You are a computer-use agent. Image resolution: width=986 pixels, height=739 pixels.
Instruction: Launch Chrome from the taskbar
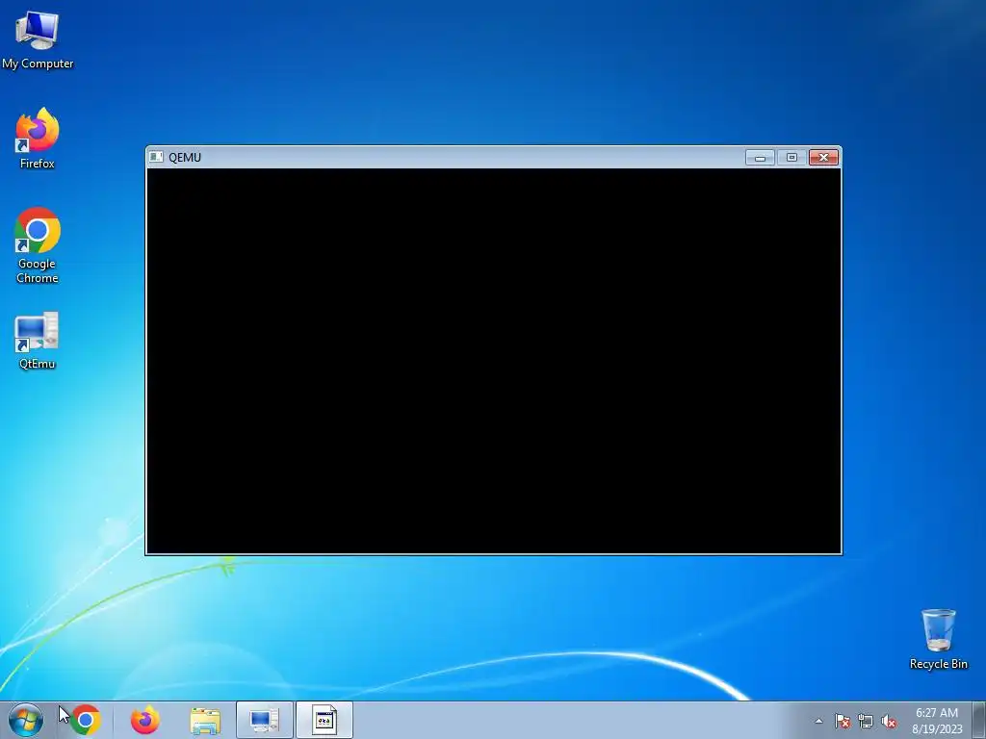pyautogui.click(x=86, y=720)
